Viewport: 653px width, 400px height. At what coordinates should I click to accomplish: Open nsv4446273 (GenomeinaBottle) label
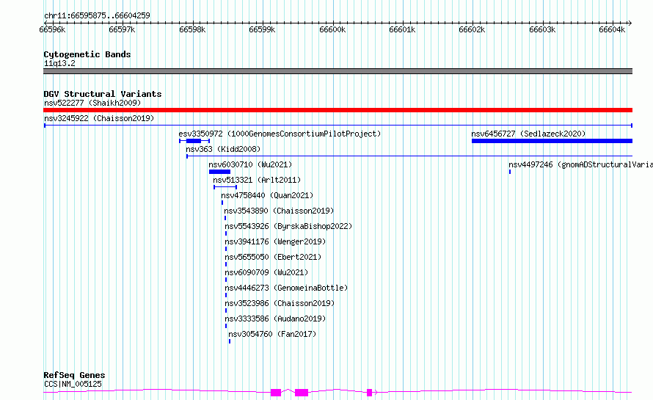coord(286,288)
